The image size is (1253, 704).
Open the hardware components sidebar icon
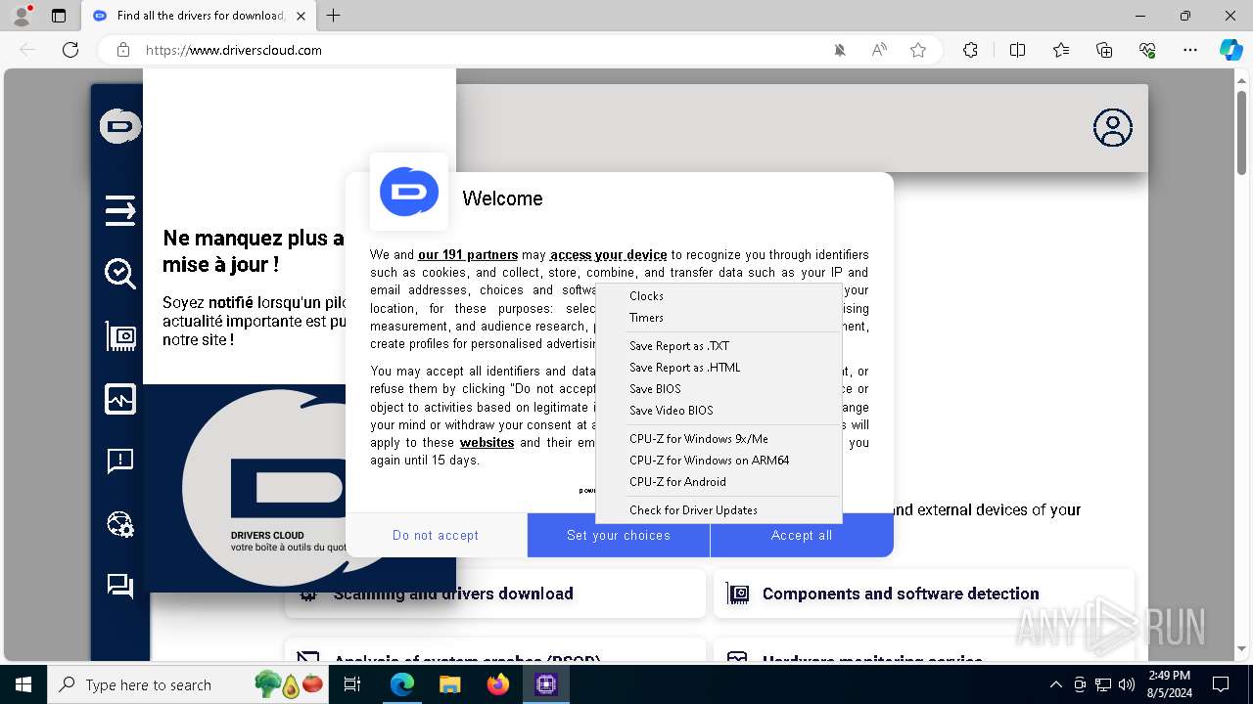pyautogui.click(x=120, y=336)
